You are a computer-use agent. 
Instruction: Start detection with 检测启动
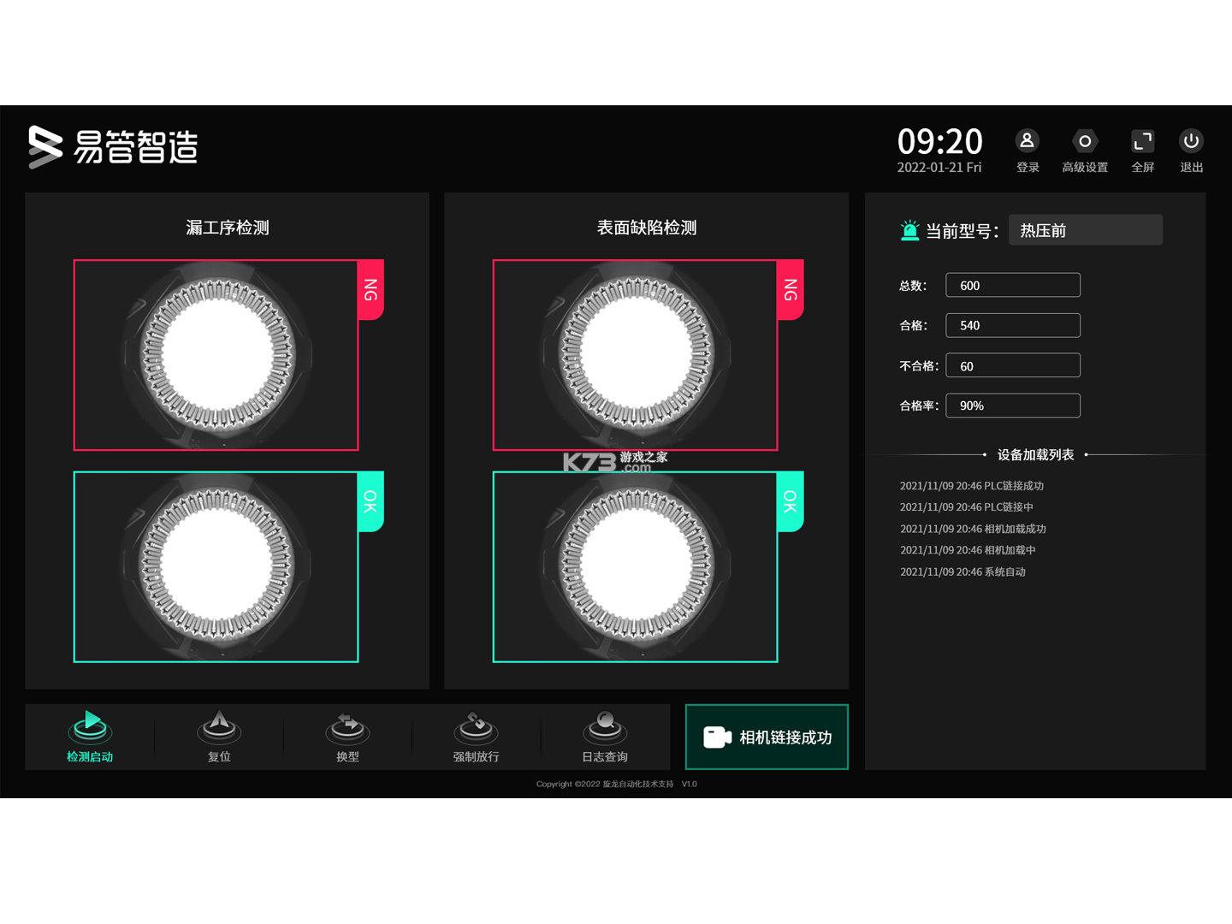(x=90, y=736)
